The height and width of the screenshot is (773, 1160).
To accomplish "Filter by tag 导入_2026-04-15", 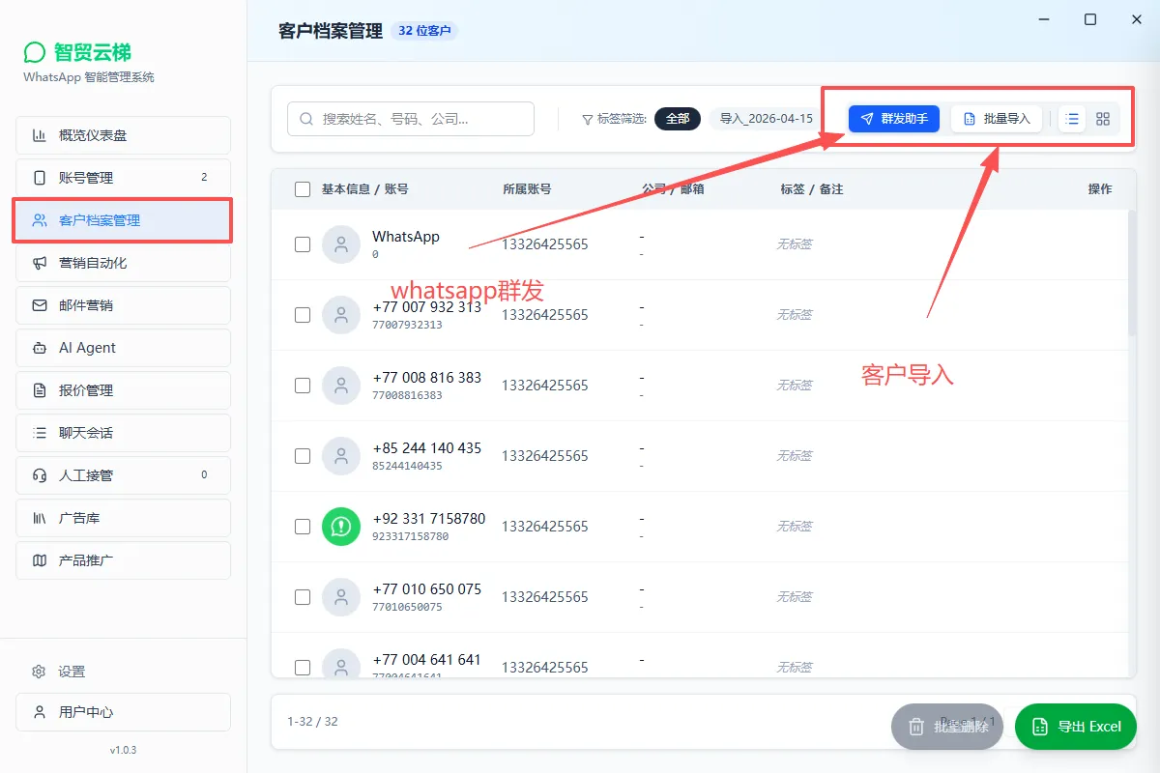I will [x=766, y=119].
